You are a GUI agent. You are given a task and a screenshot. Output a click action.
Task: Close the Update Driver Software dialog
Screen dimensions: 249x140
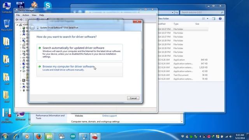pos(137,21)
